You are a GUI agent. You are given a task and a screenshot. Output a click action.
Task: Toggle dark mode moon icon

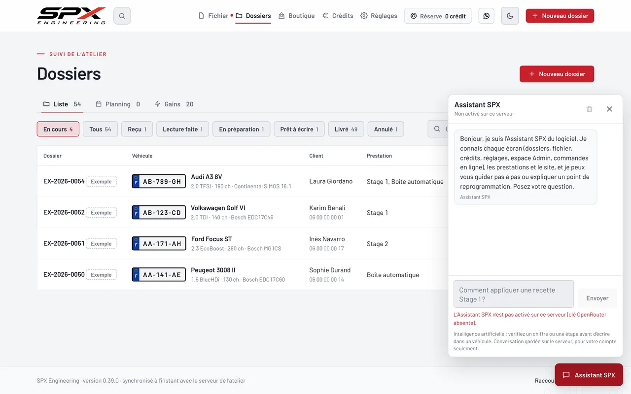coord(510,16)
